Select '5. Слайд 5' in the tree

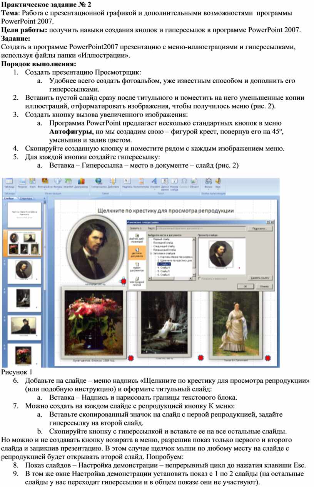[164, 271]
